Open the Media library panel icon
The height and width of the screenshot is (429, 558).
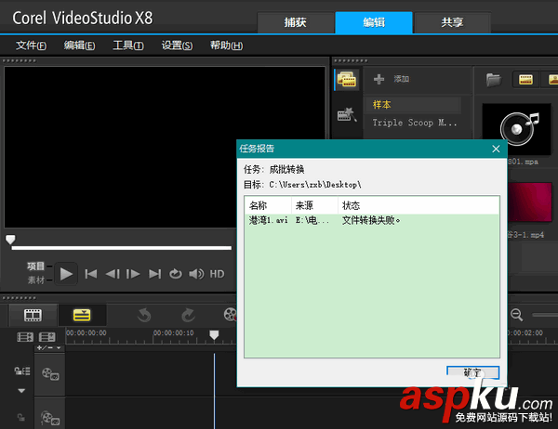click(x=347, y=79)
